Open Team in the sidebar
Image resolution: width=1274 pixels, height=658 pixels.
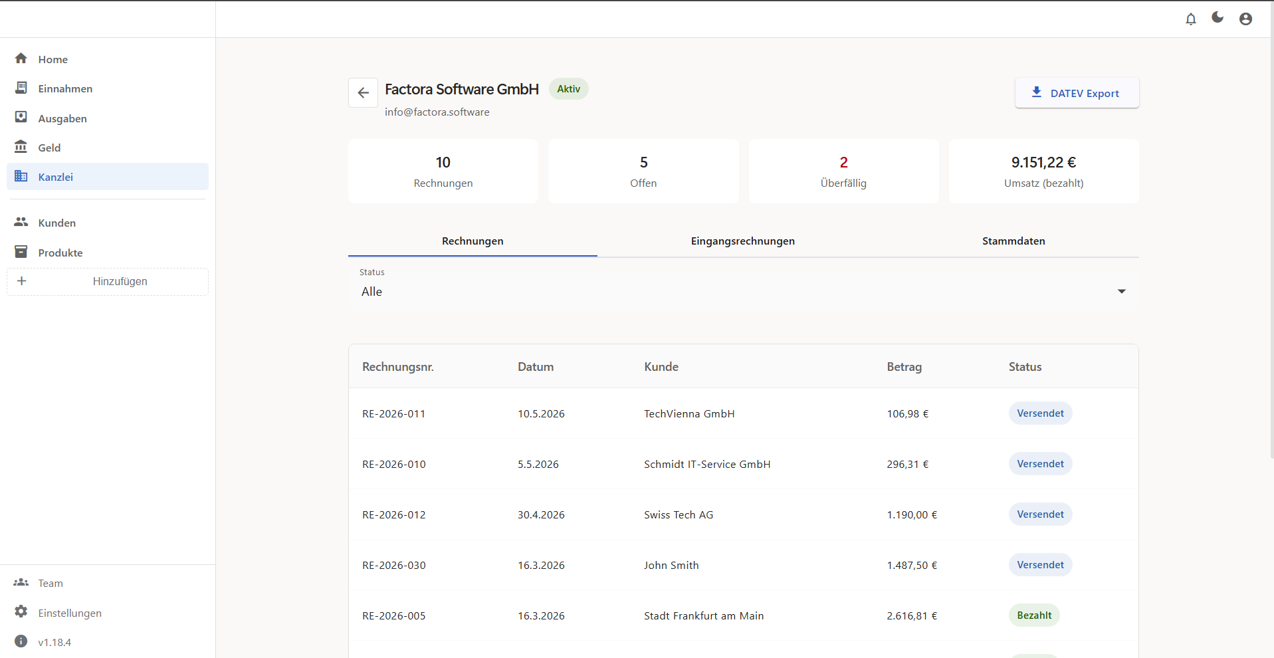pyautogui.click(x=108, y=583)
